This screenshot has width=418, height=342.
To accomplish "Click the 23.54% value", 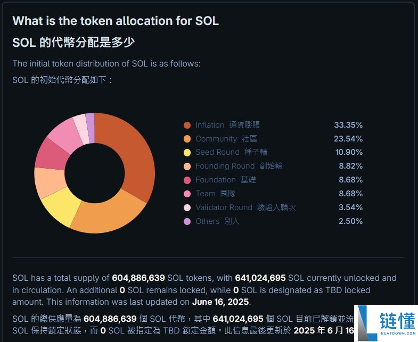I will coord(348,139).
